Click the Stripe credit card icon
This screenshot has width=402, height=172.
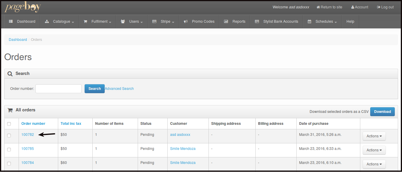(x=154, y=21)
